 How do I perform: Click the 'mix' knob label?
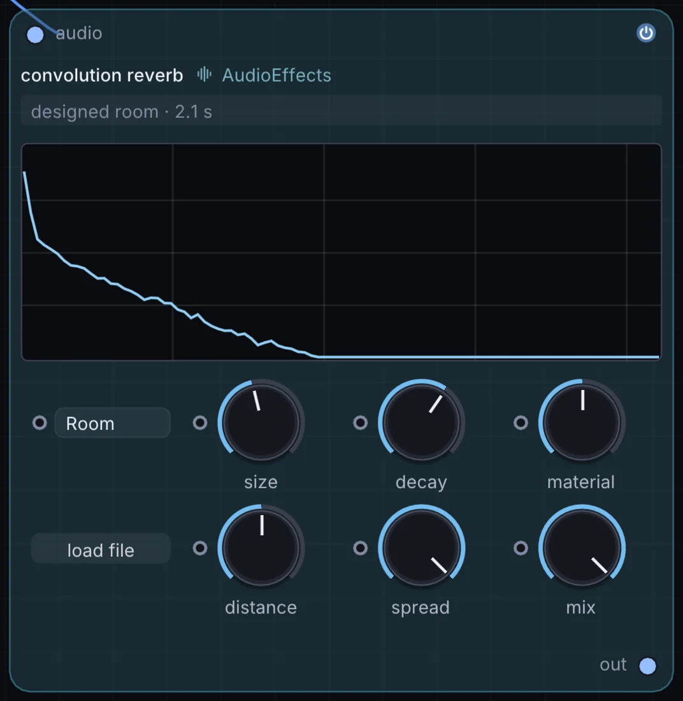[x=580, y=607]
